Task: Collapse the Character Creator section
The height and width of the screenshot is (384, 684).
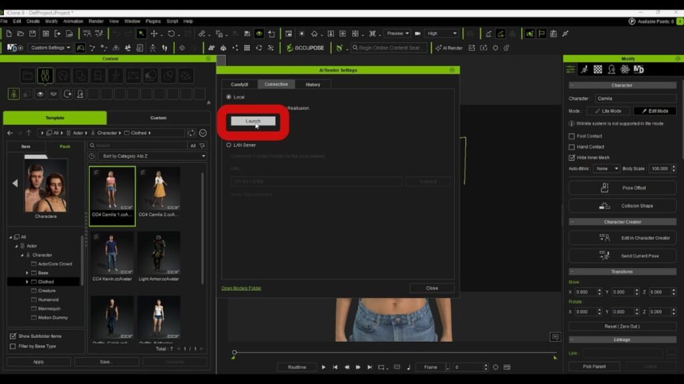Action: (x=572, y=222)
